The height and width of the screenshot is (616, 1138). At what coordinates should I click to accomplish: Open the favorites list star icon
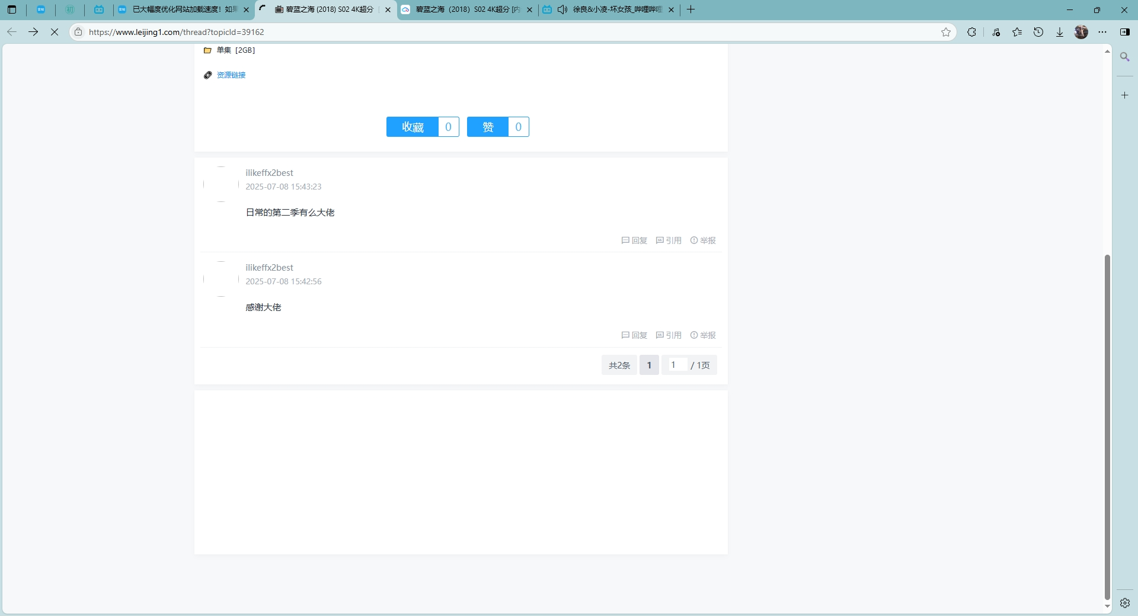pyautogui.click(x=1017, y=32)
